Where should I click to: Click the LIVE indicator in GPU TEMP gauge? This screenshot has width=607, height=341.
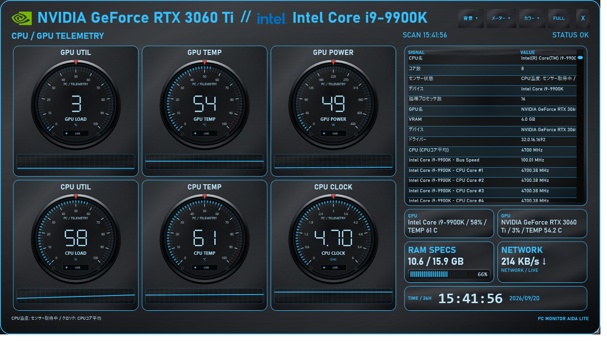coord(204,134)
